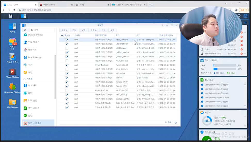
Task: Kick the administrator CIFS connection
Action: [241, 54]
